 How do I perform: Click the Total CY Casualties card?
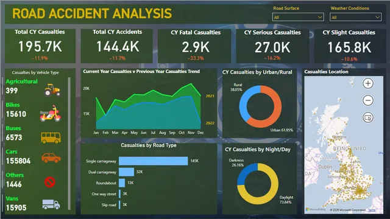[x=40, y=46]
